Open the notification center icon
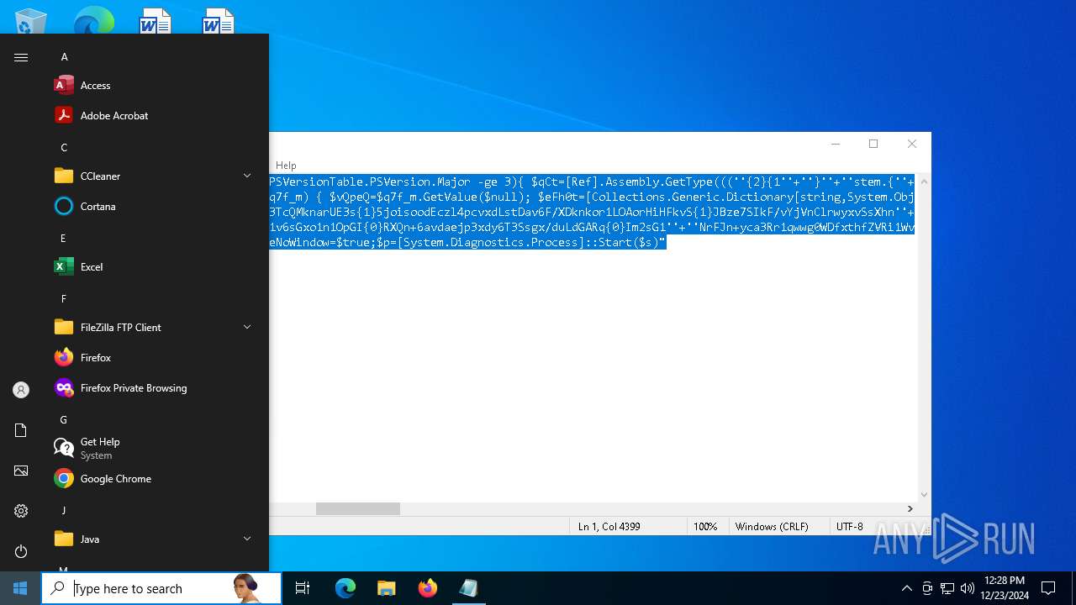Screen dimensions: 1076x605 1048,588
